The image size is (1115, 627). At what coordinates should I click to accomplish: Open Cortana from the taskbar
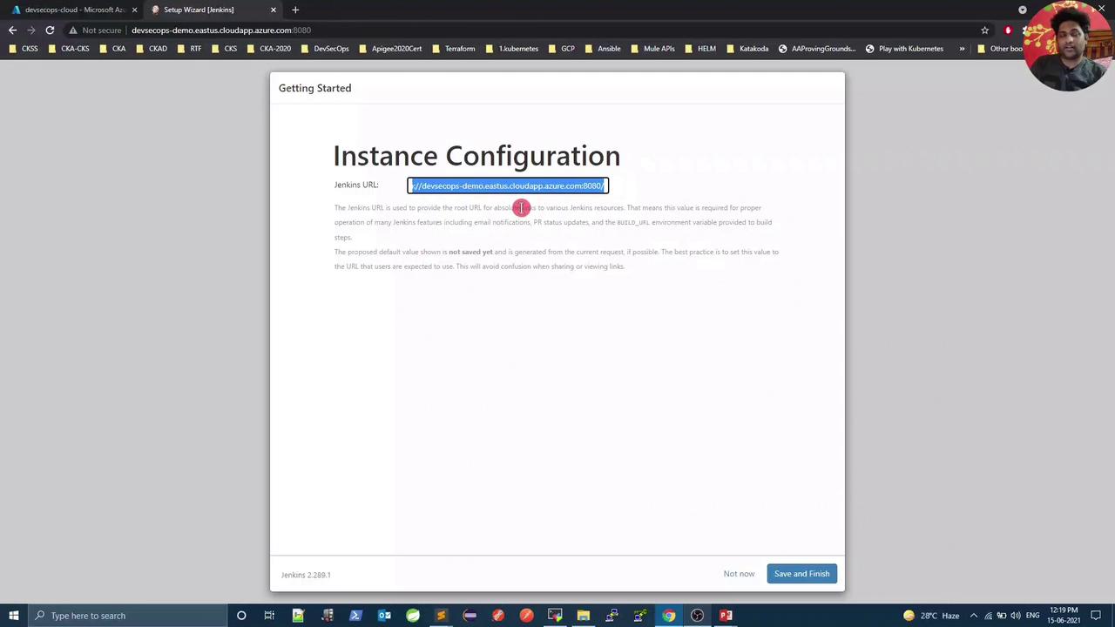(x=241, y=616)
